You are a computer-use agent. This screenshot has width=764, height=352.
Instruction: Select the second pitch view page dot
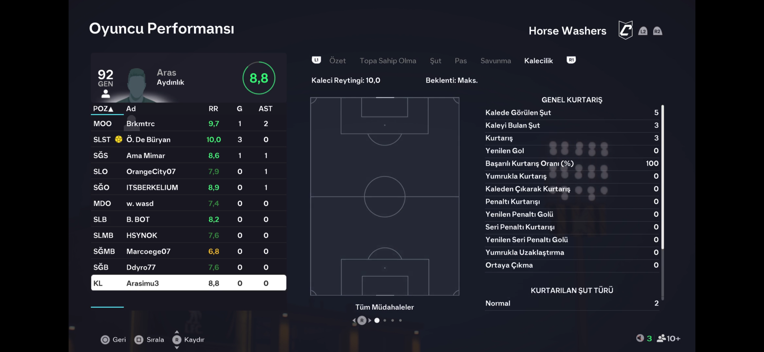[385, 320]
